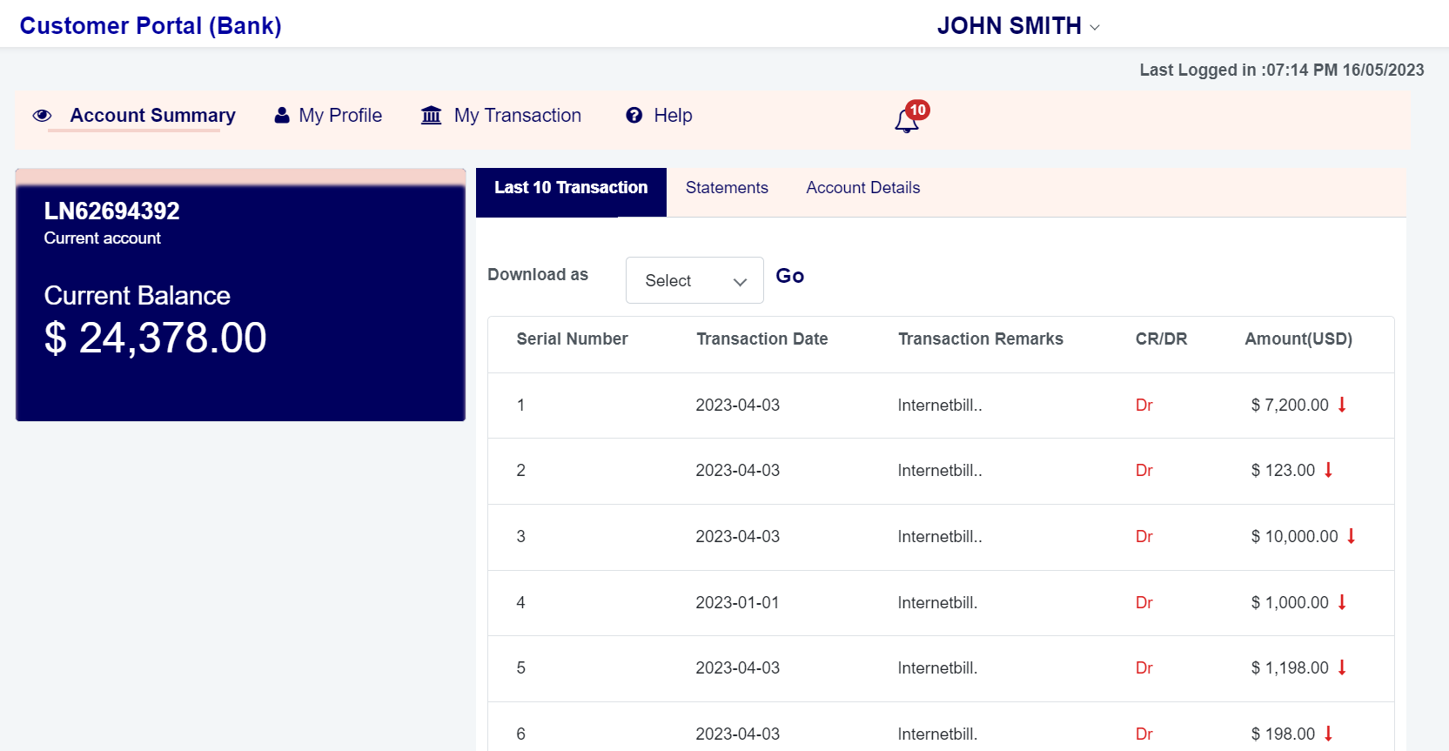Click the Help question mark icon
1449x751 pixels.
click(634, 116)
